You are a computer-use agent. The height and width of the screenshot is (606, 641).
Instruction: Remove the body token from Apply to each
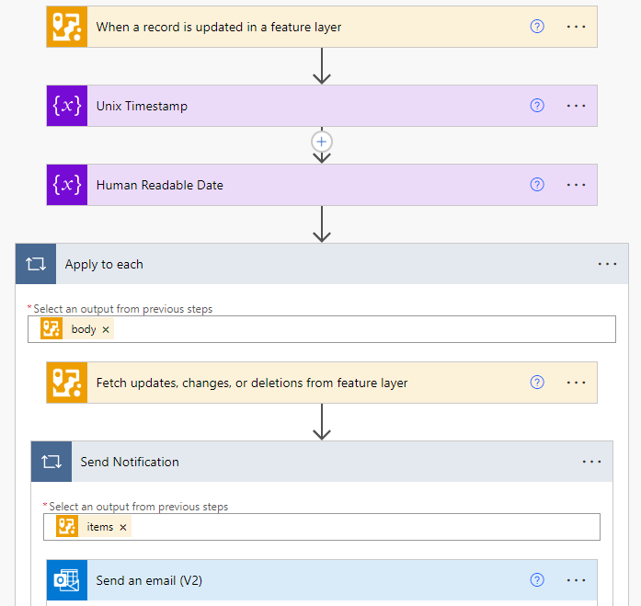[x=106, y=329]
